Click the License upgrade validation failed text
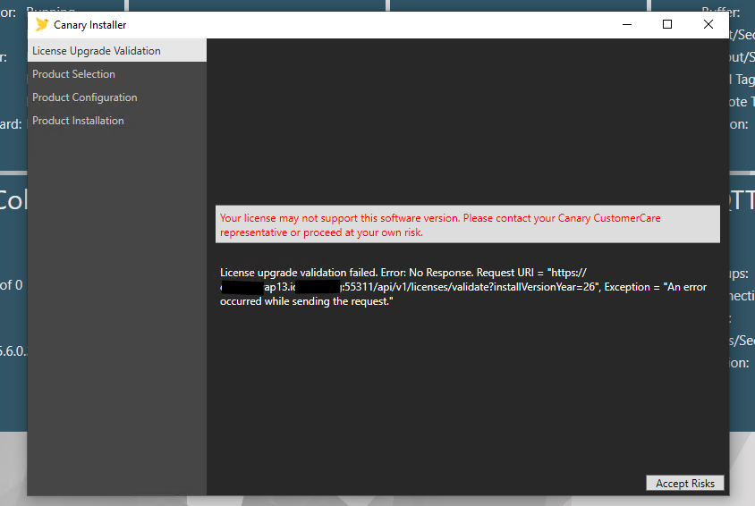 pyautogui.click(x=463, y=287)
